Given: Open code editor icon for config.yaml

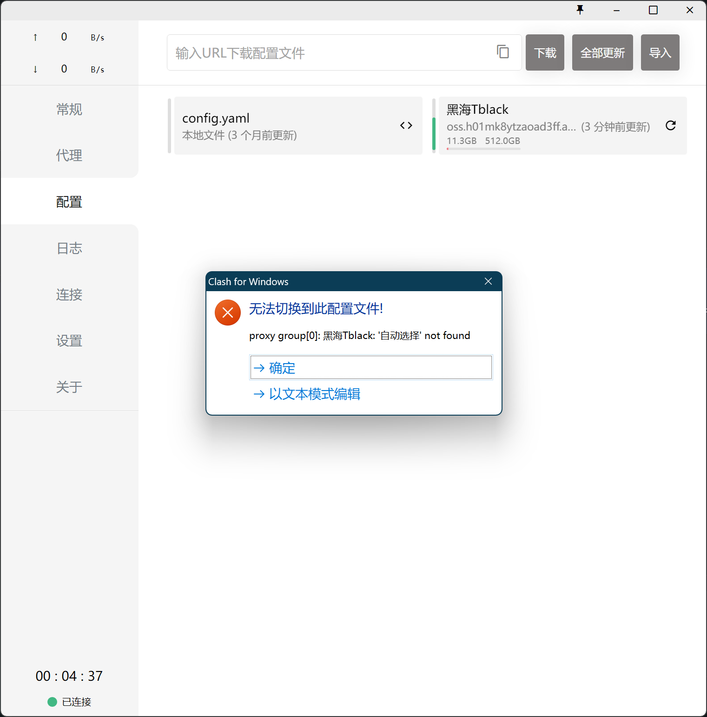Looking at the screenshot, I should click(406, 125).
